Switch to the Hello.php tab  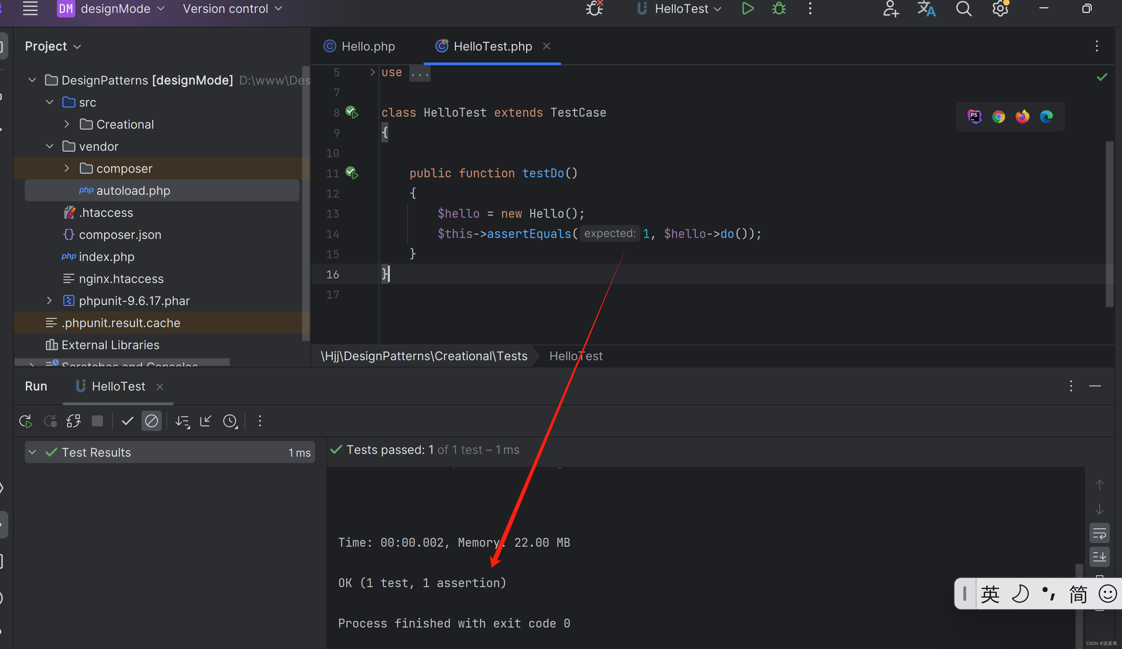360,46
